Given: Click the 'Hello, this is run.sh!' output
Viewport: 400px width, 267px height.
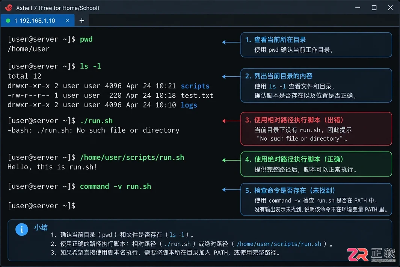Looking at the screenshot, I should pyautogui.click(x=52, y=167).
